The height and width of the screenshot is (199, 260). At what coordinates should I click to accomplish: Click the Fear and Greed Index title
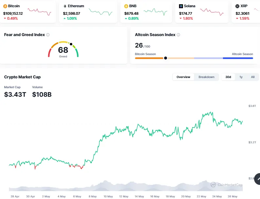(x=24, y=35)
